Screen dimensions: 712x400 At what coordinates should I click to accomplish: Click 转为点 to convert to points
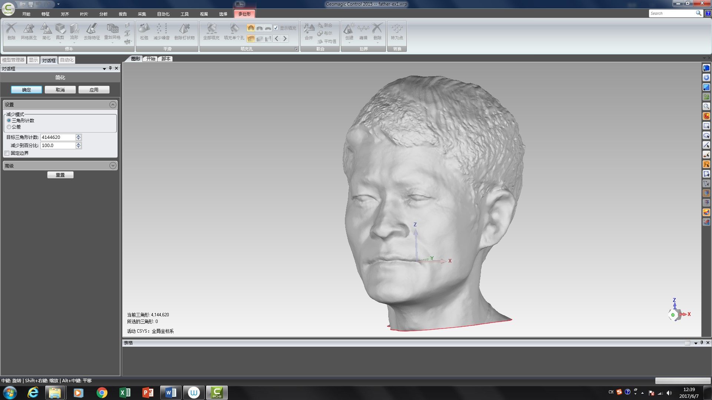click(396, 33)
